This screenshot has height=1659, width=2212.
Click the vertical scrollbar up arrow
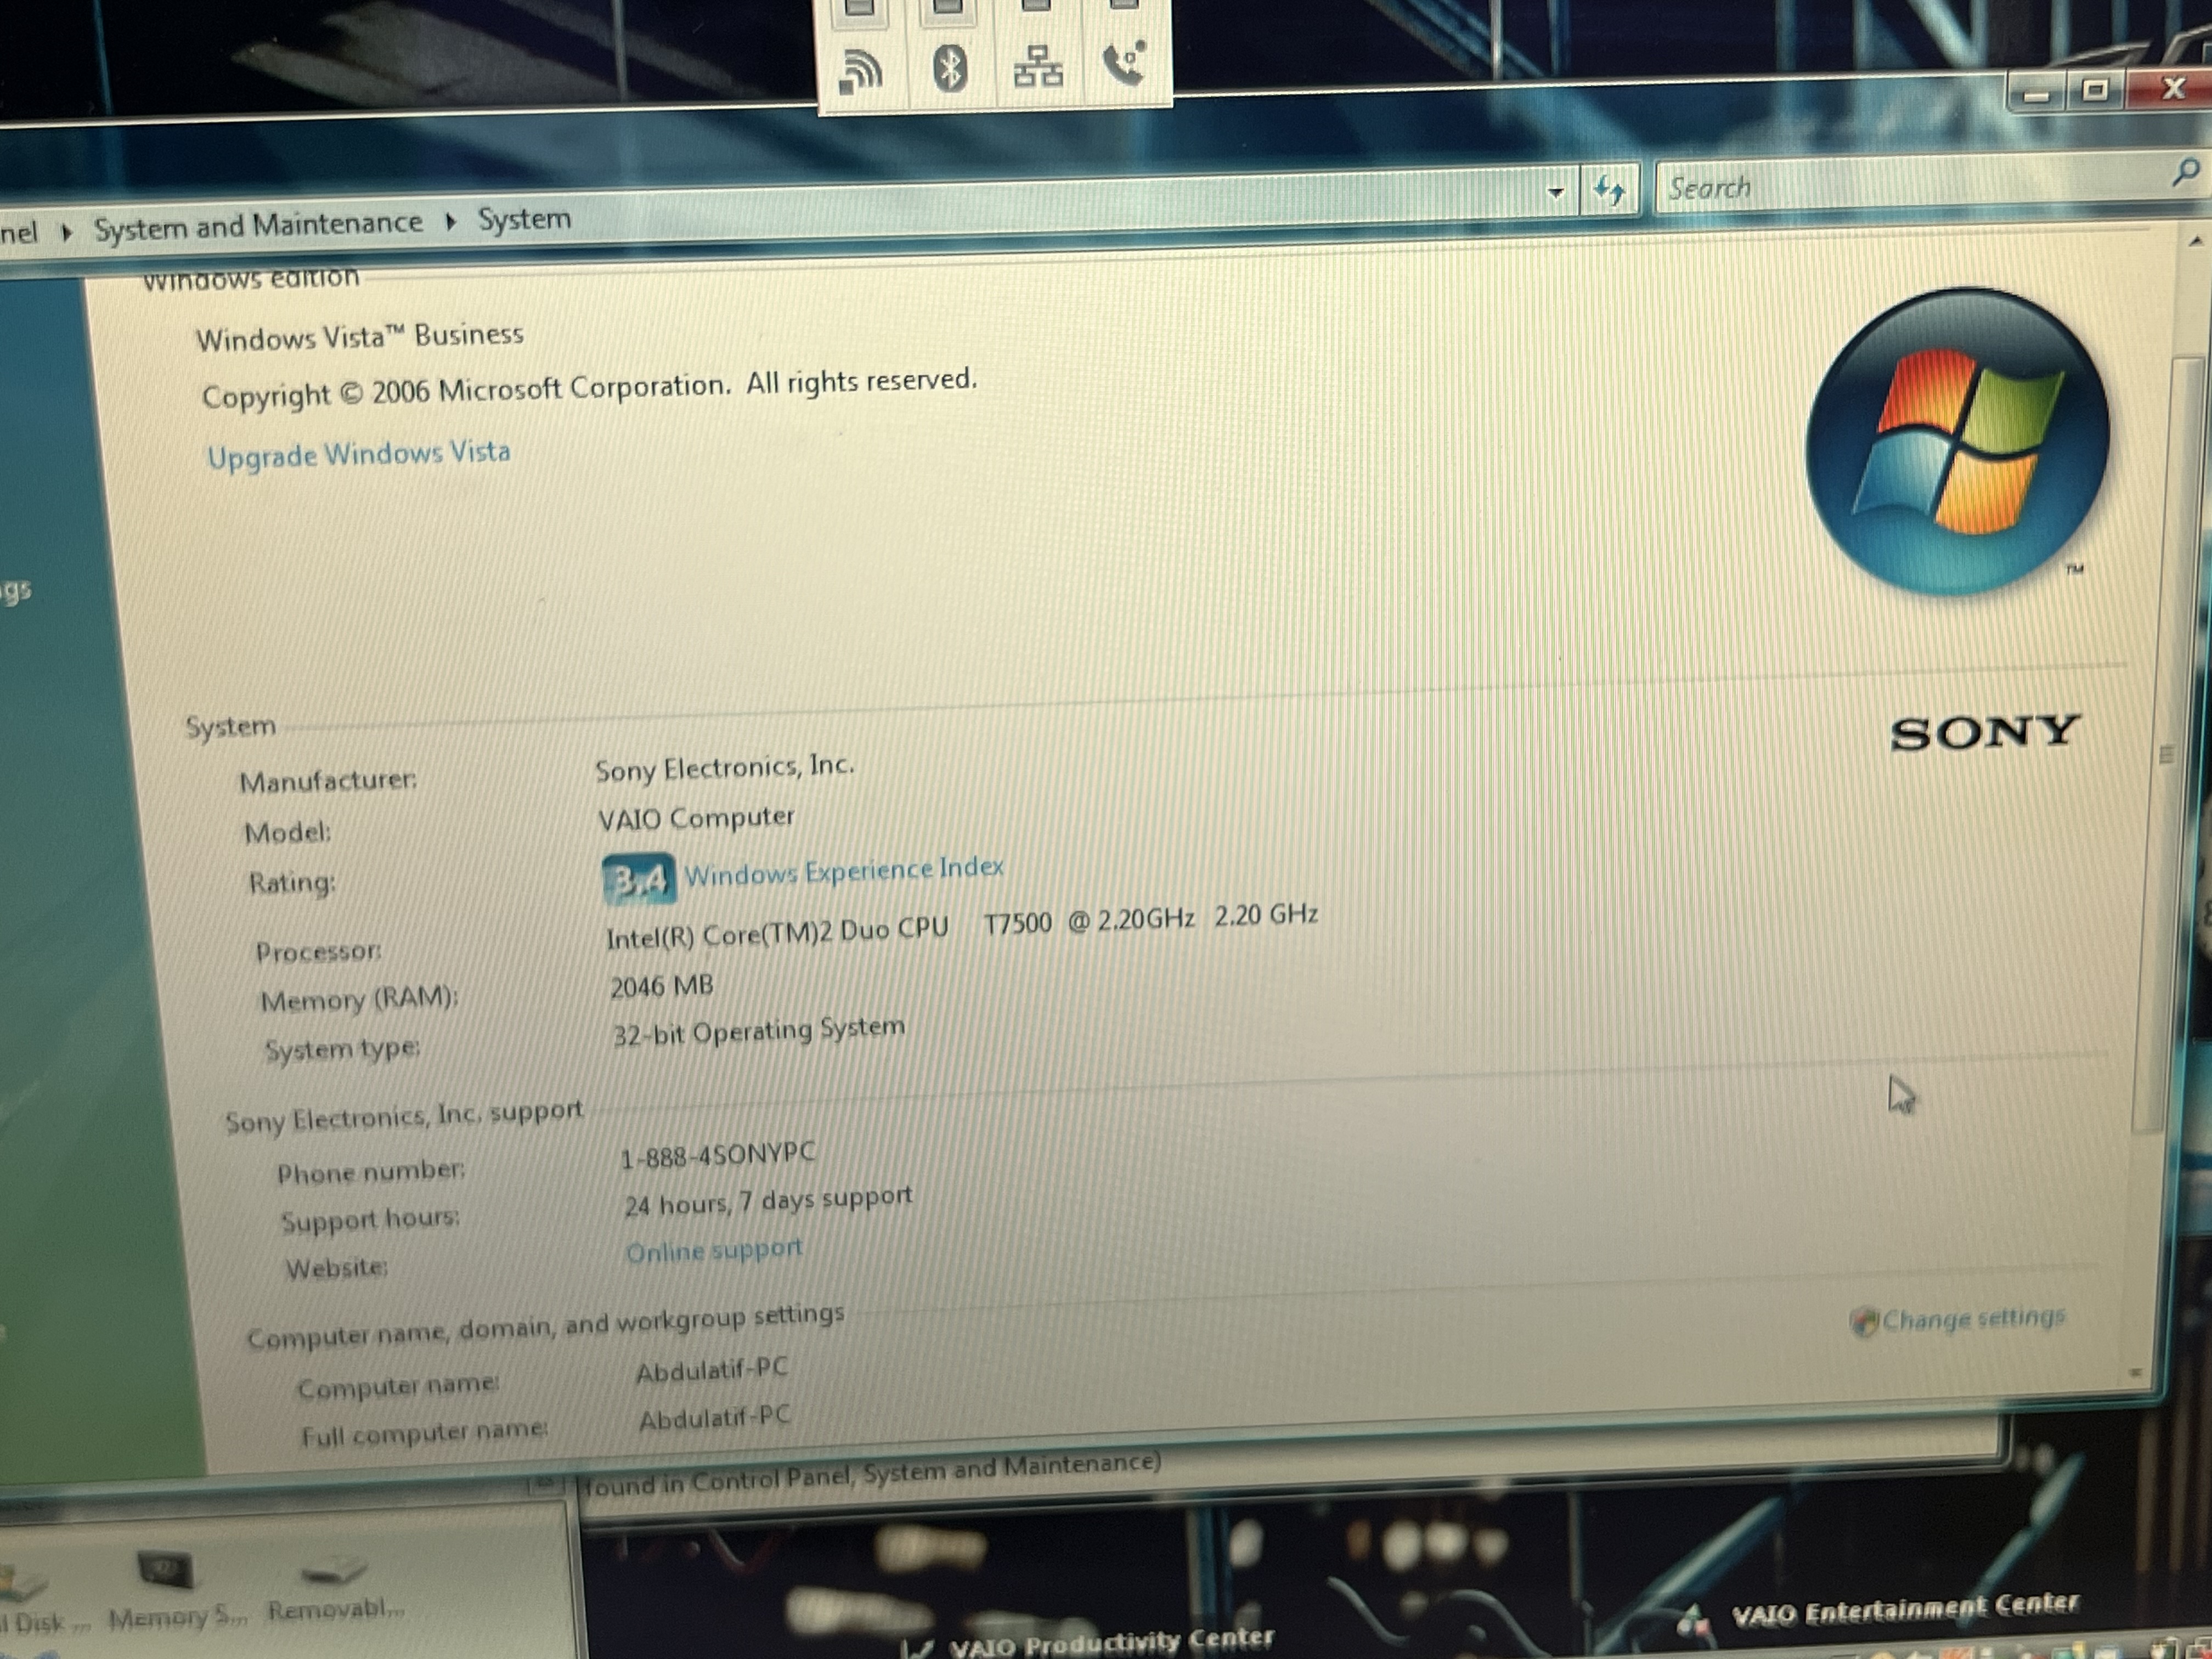[2195, 241]
